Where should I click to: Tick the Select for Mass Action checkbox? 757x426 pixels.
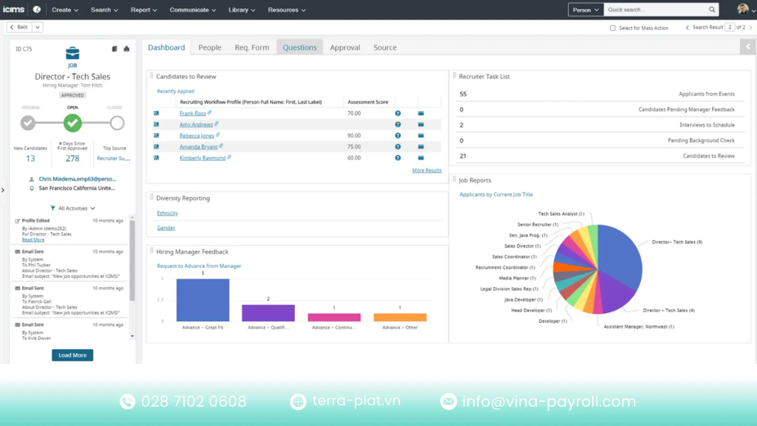tap(613, 28)
